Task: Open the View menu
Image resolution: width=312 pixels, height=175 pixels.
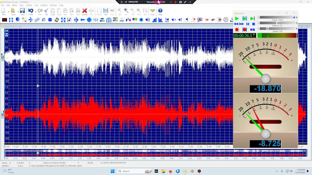Action: click(x=22, y=5)
